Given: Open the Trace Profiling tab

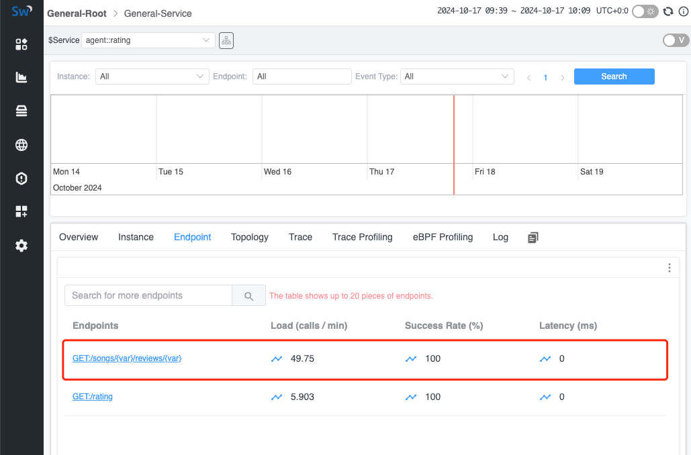Looking at the screenshot, I should [362, 237].
